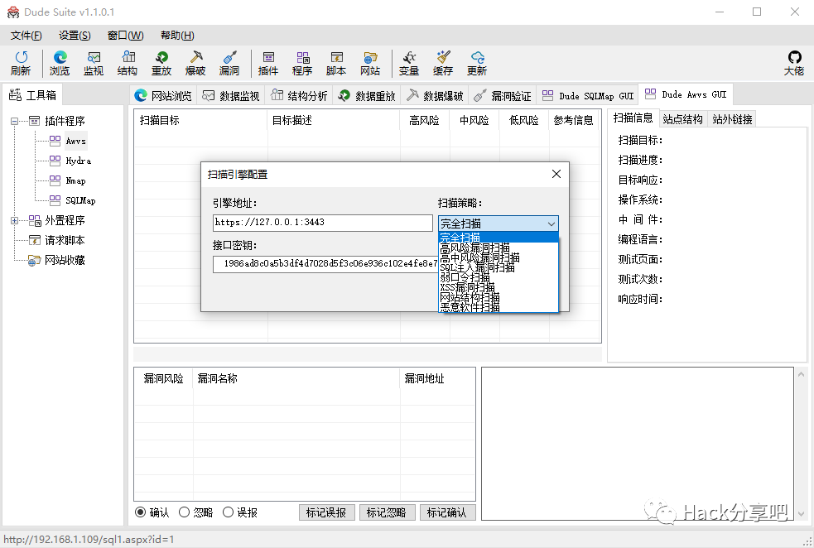The width and height of the screenshot is (814, 548).
Task: Switch to the 数据监视 tab
Action: (231, 95)
